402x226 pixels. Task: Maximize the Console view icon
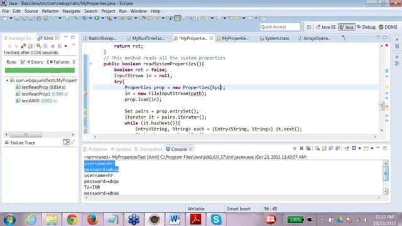pos(385,148)
